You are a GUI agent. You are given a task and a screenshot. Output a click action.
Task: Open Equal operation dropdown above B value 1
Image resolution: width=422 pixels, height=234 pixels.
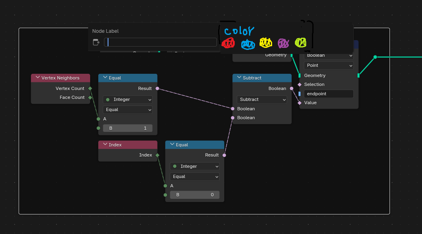(128, 109)
